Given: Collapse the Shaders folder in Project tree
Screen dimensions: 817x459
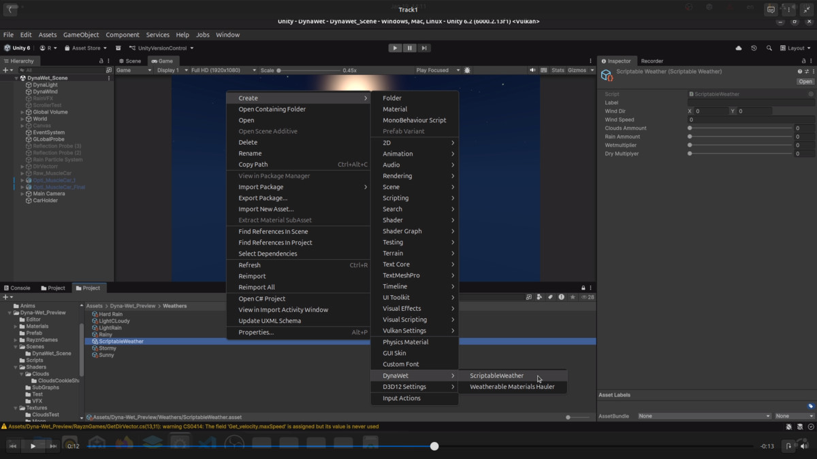Looking at the screenshot, I should [16, 367].
